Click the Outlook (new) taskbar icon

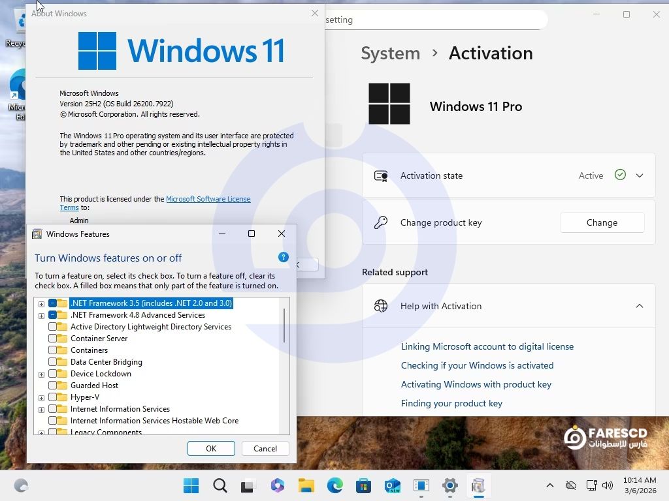coord(392,485)
